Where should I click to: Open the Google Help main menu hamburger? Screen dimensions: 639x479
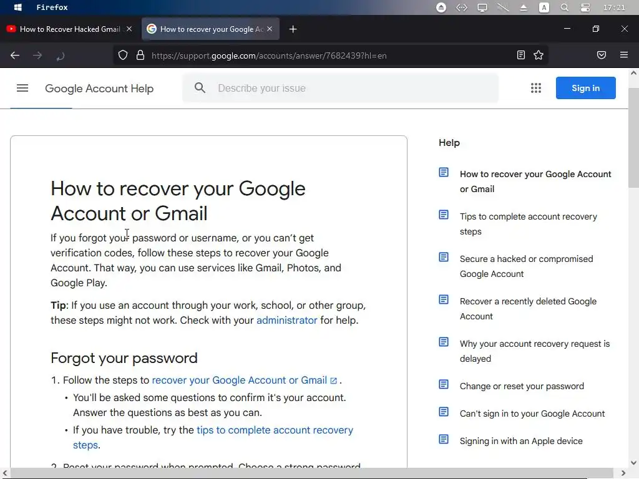click(x=22, y=88)
